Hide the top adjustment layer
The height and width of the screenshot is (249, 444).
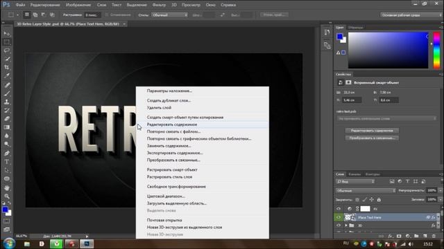(x=339, y=209)
